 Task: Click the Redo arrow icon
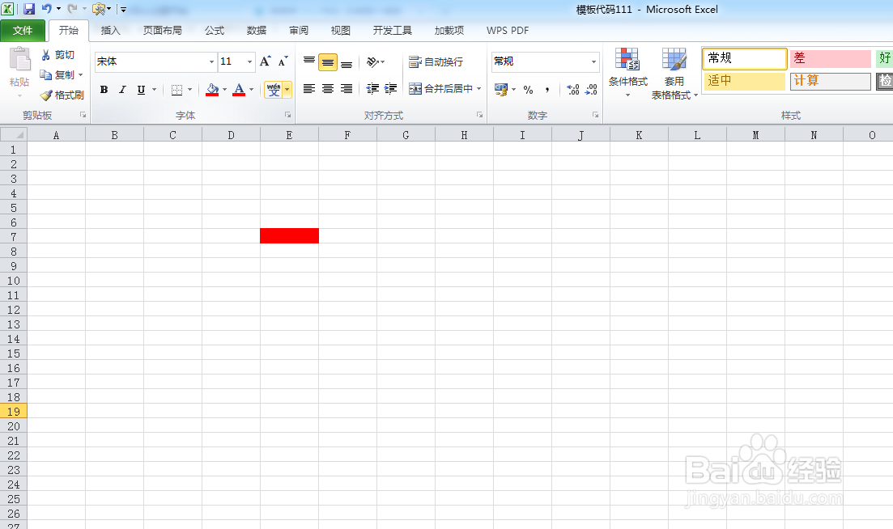pos(72,9)
